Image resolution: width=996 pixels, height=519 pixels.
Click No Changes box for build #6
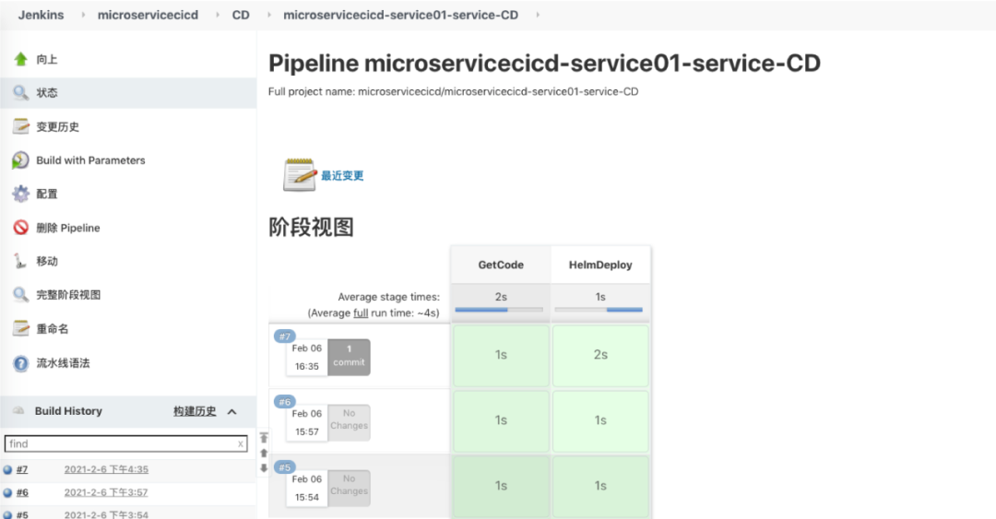click(349, 422)
